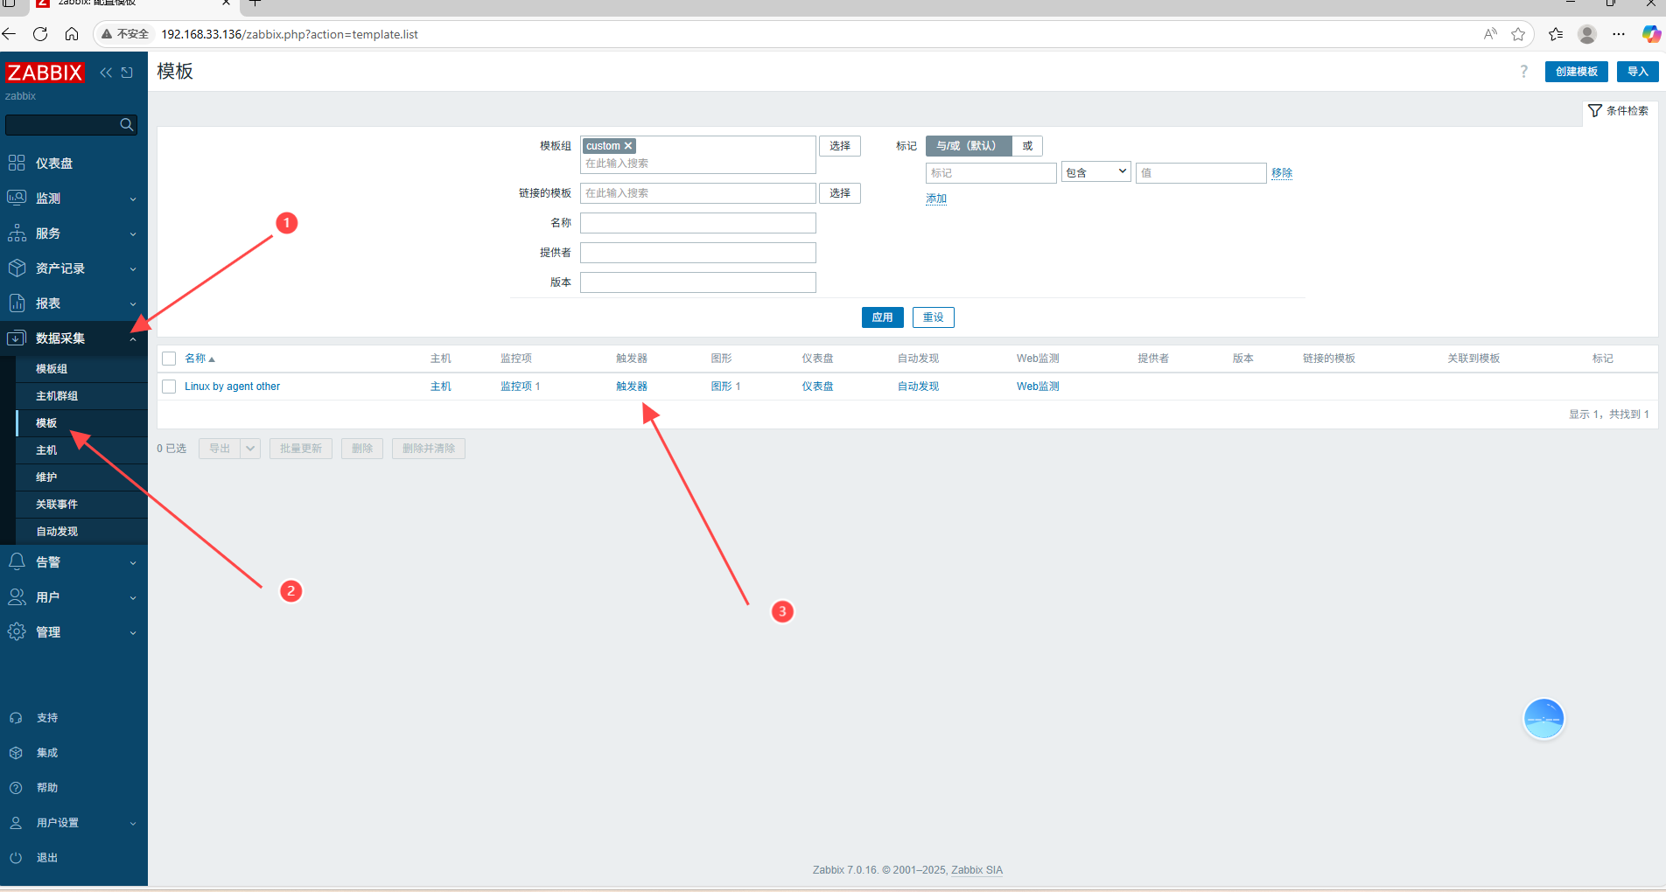Open 主机群组 submenu item
1666x892 pixels.
tap(57, 396)
